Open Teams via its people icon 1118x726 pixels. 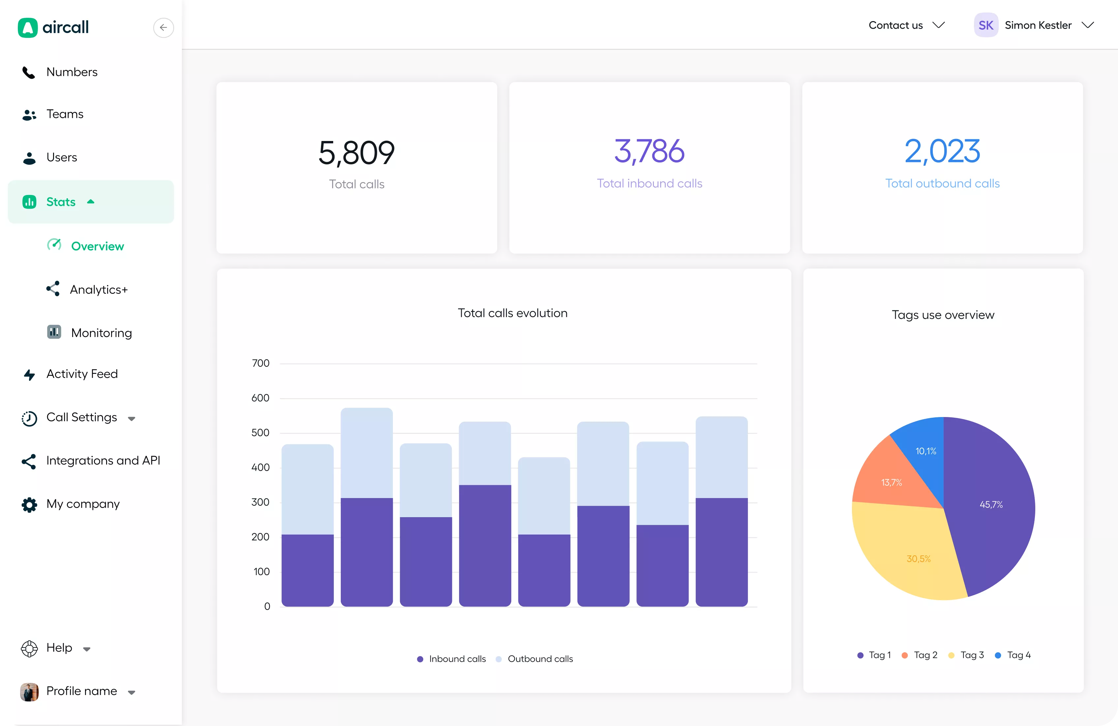click(29, 115)
